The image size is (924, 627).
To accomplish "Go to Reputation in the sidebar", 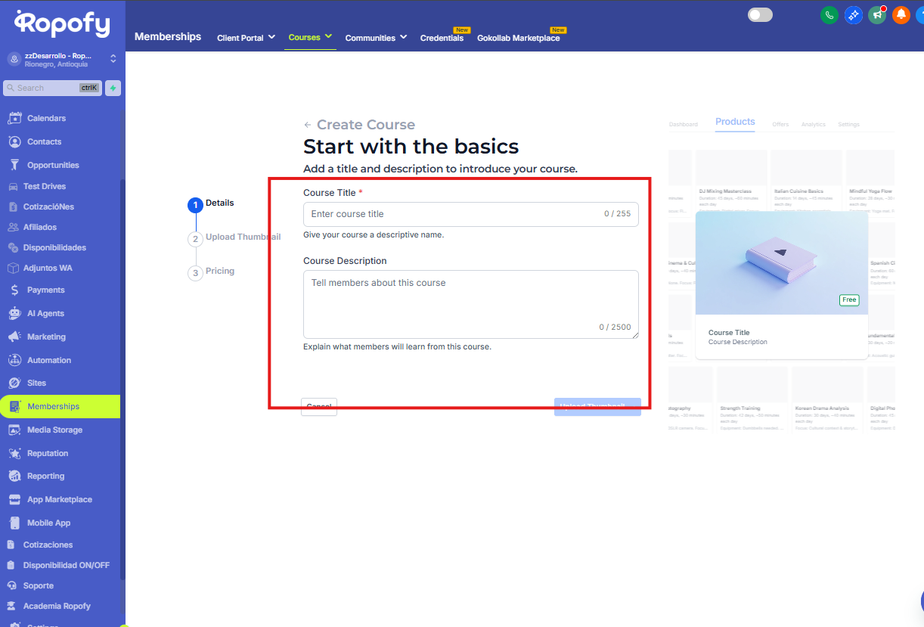I will 48,453.
